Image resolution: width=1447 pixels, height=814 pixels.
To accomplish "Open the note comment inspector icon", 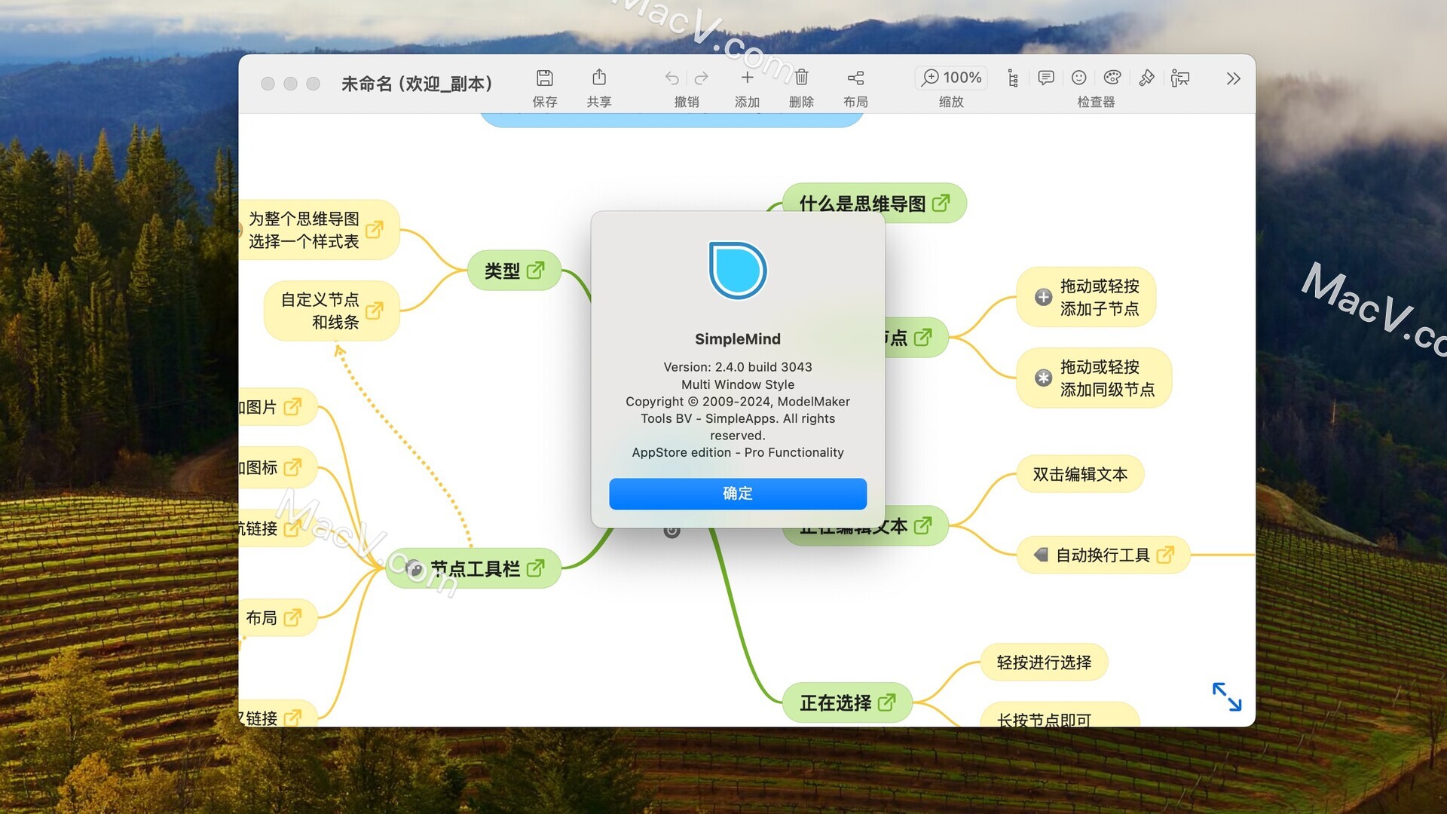I will pos(1045,78).
